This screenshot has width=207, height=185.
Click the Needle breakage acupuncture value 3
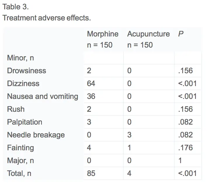(129, 135)
